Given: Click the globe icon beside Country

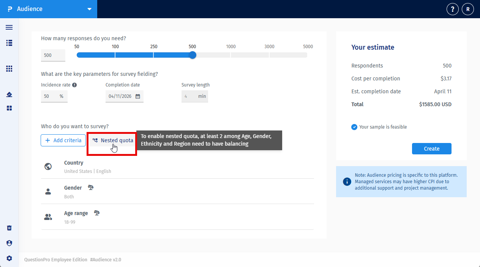Looking at the screenshot, I should pos(48,166).
